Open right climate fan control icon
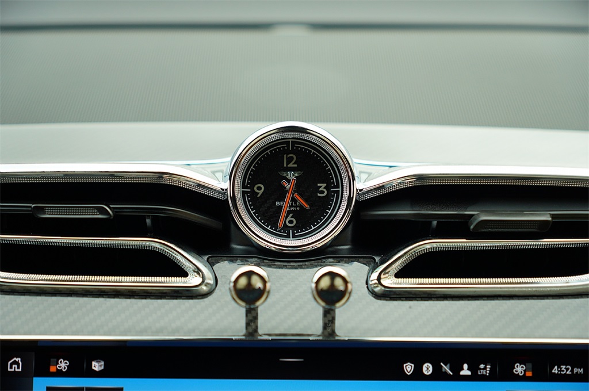Screen dimensions: 589x391 [x=522, y=370]
